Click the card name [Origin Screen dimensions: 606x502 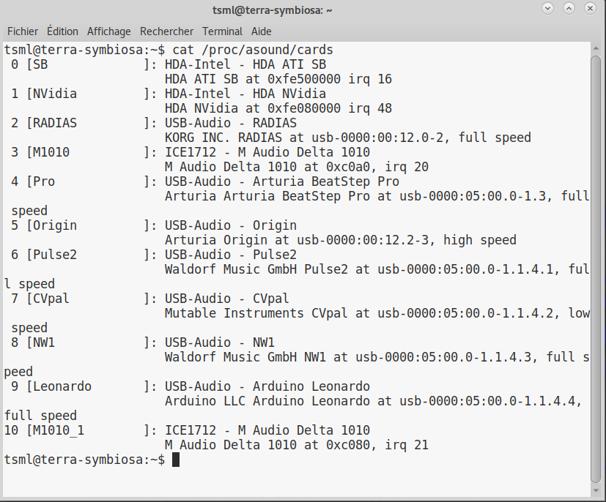[x=51, y=225]
